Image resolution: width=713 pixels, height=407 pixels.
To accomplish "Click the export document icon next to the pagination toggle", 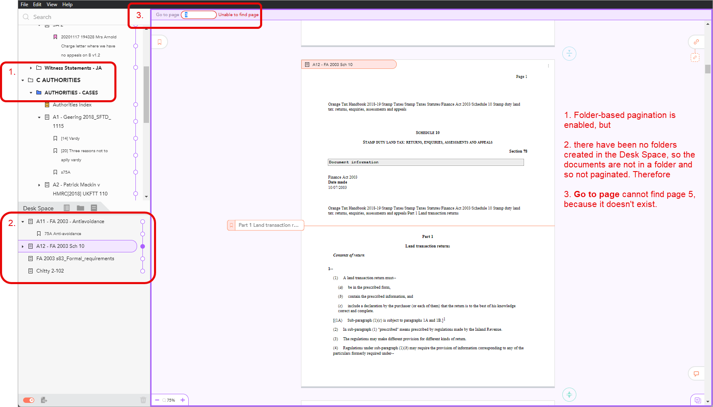I will click(44, 400).
